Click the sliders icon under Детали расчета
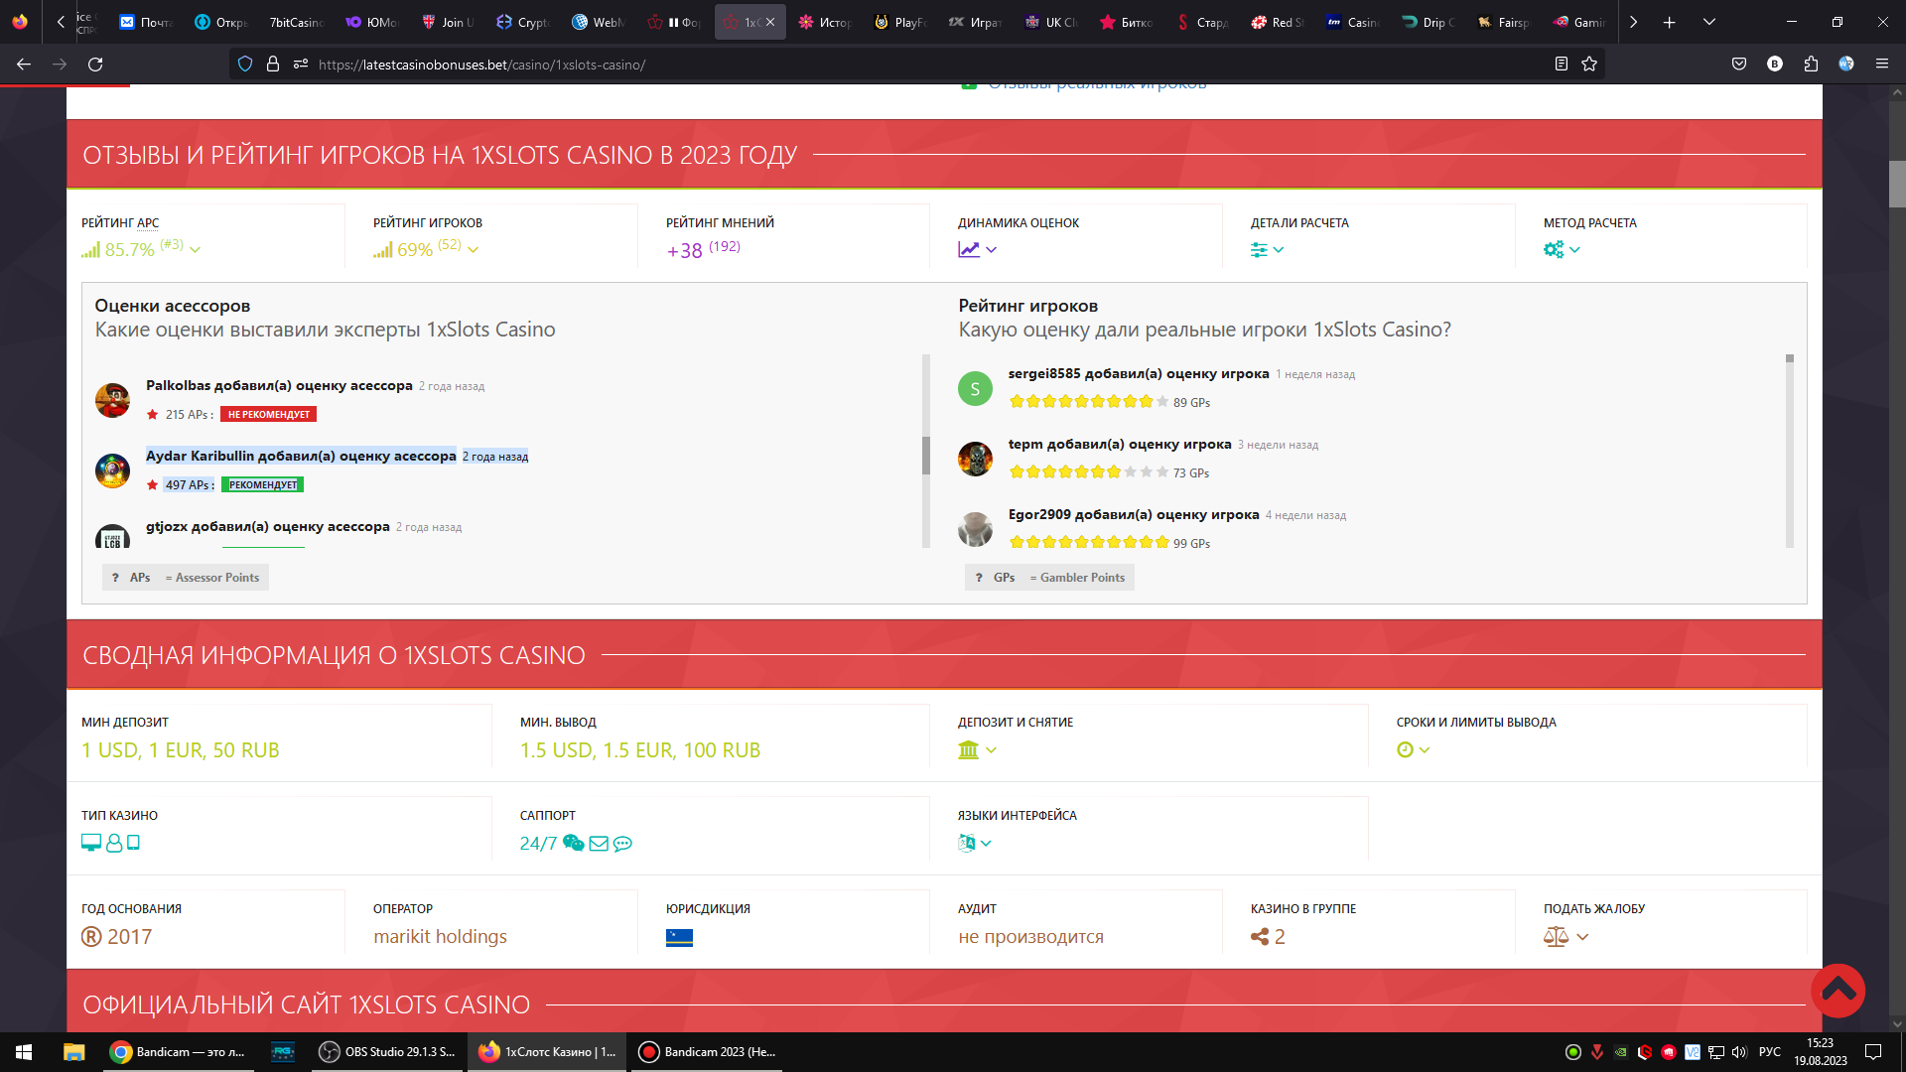The width and height of the screenshot is (1906, 1072). tap(1259, 250)
